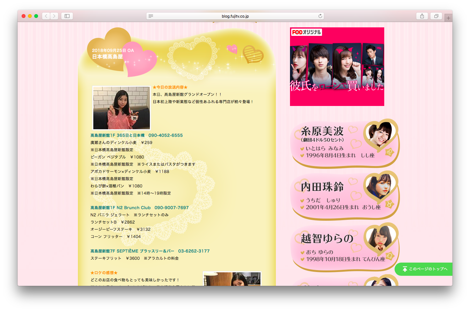The image size is (470, 311).
Task: Select the 高島屋新館1F 365日と日本橋 heading
Action: 136,135
